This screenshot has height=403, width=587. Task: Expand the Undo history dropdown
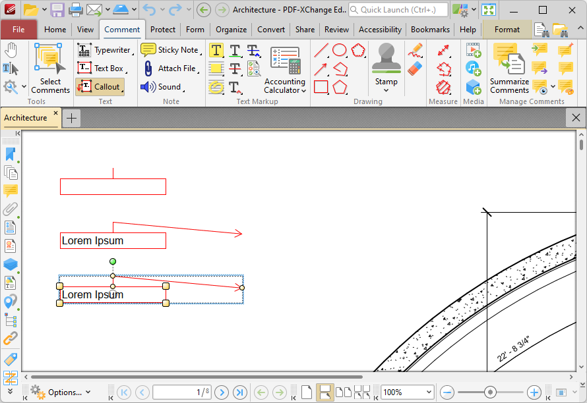[162, 10]
